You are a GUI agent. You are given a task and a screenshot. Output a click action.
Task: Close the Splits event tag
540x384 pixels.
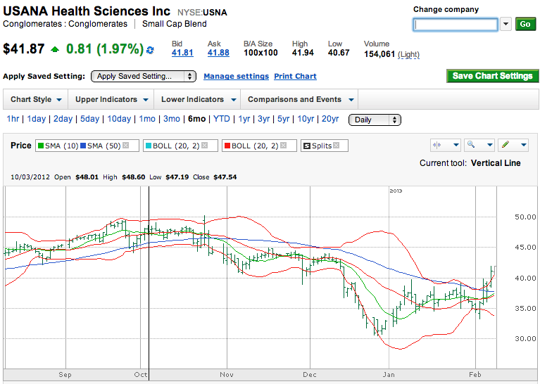[x=337, y=146]
